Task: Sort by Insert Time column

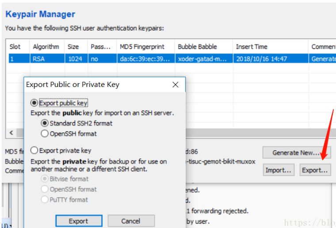Action: pyautogui.click(x=252, y=47)
